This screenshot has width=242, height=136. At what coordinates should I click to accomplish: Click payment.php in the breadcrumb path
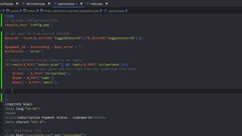pos(116,11)
